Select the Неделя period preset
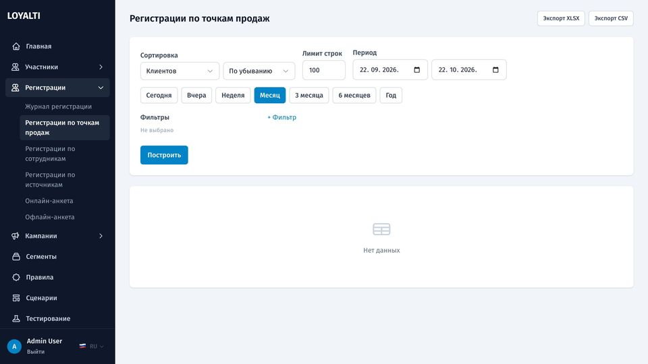This screenshot has height=364, width=648. click(233, 95)
